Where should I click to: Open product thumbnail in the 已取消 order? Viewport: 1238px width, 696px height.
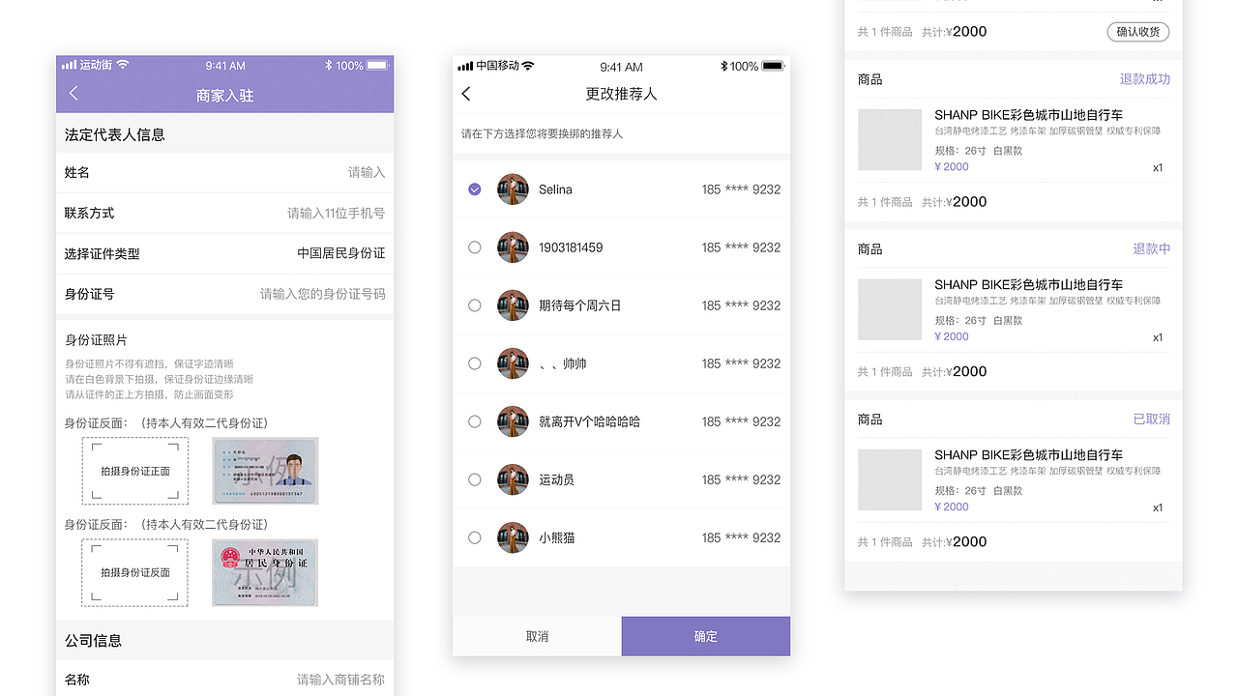(x=890, y=480)
